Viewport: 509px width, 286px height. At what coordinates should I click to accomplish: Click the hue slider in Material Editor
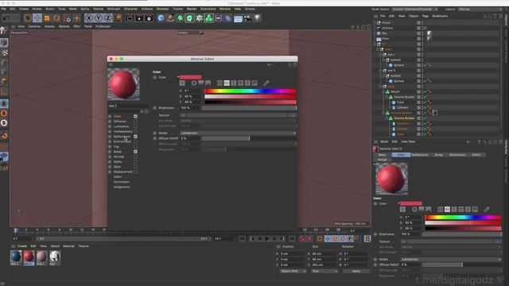tap(250, 91)
